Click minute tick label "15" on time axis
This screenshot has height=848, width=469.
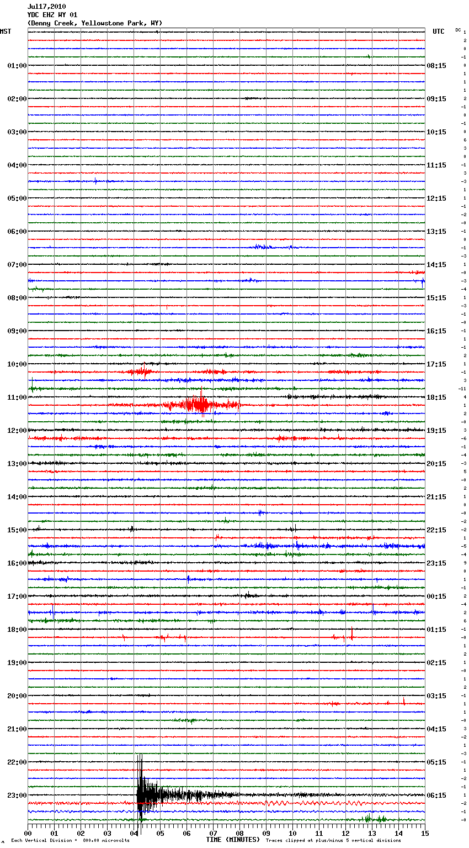pos(425,833)
